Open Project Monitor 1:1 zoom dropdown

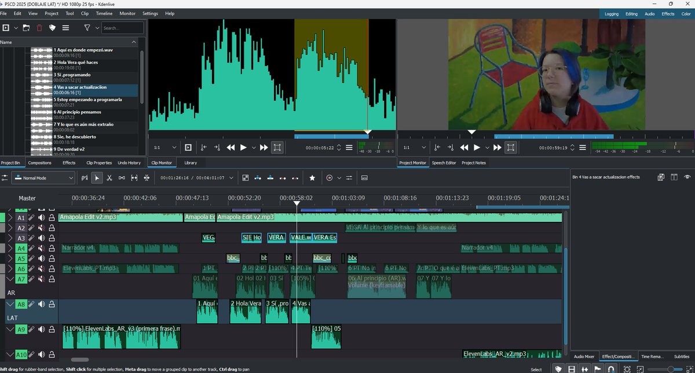pos(415,148)
